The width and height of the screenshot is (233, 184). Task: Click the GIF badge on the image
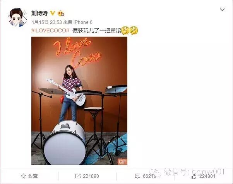[x=122, y=162]
